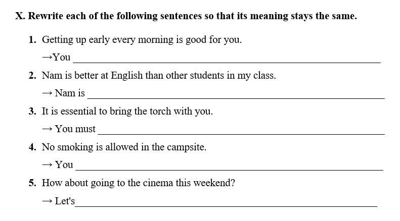Click sentence "Getting up early every morning"
400x221 pixels.
(142, 39)
